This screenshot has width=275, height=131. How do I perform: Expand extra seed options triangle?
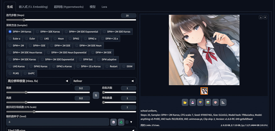click(x=131, y=122)
